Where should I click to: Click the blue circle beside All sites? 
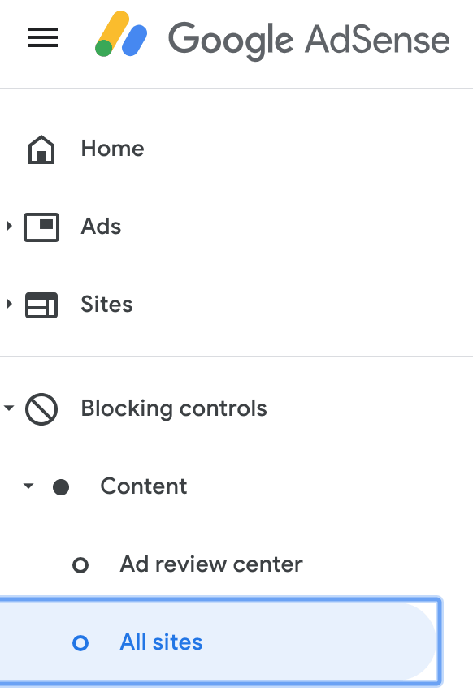(x=80, y=643)
